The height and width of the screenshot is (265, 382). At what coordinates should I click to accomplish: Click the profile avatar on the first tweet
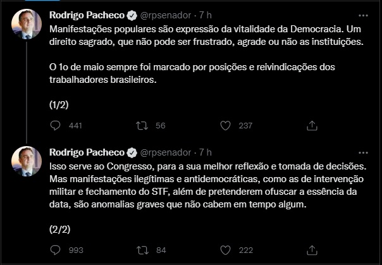[27, 24]
